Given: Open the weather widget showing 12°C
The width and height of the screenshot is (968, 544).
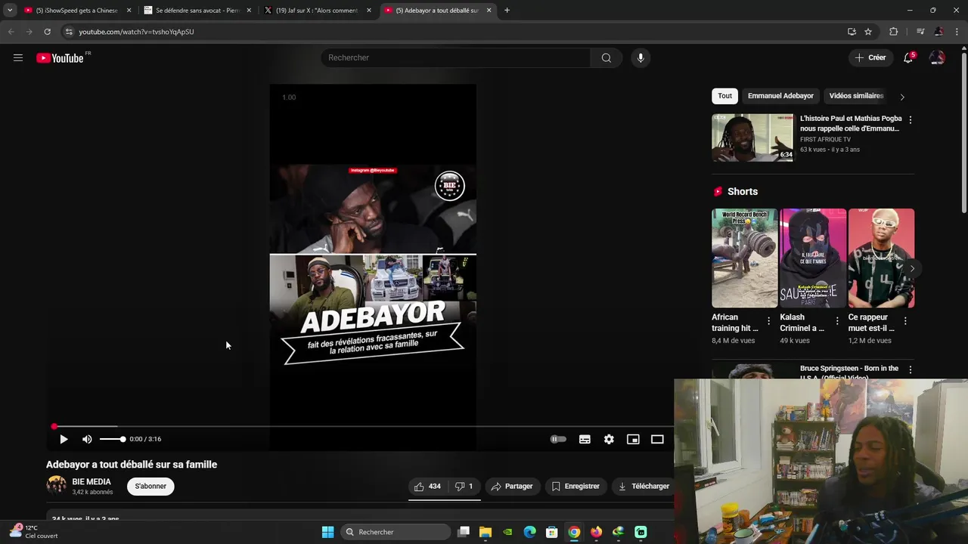Looking at the screenshot, I should (33, 532).
